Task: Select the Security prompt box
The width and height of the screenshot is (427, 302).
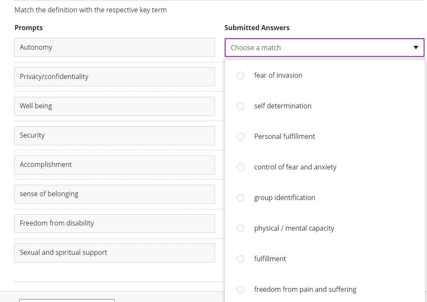Action: (x=114, y=135)
